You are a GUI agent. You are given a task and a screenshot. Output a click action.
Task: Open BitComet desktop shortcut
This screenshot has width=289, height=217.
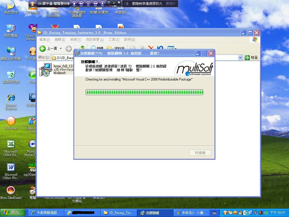click(11, 121)
